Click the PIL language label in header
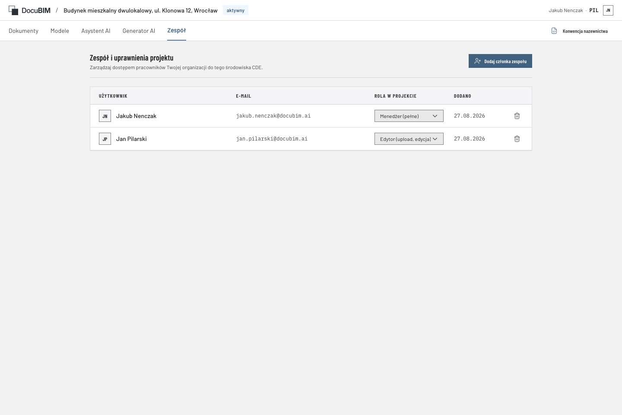Viewport: 622px width, 415px height. [594, 10]
